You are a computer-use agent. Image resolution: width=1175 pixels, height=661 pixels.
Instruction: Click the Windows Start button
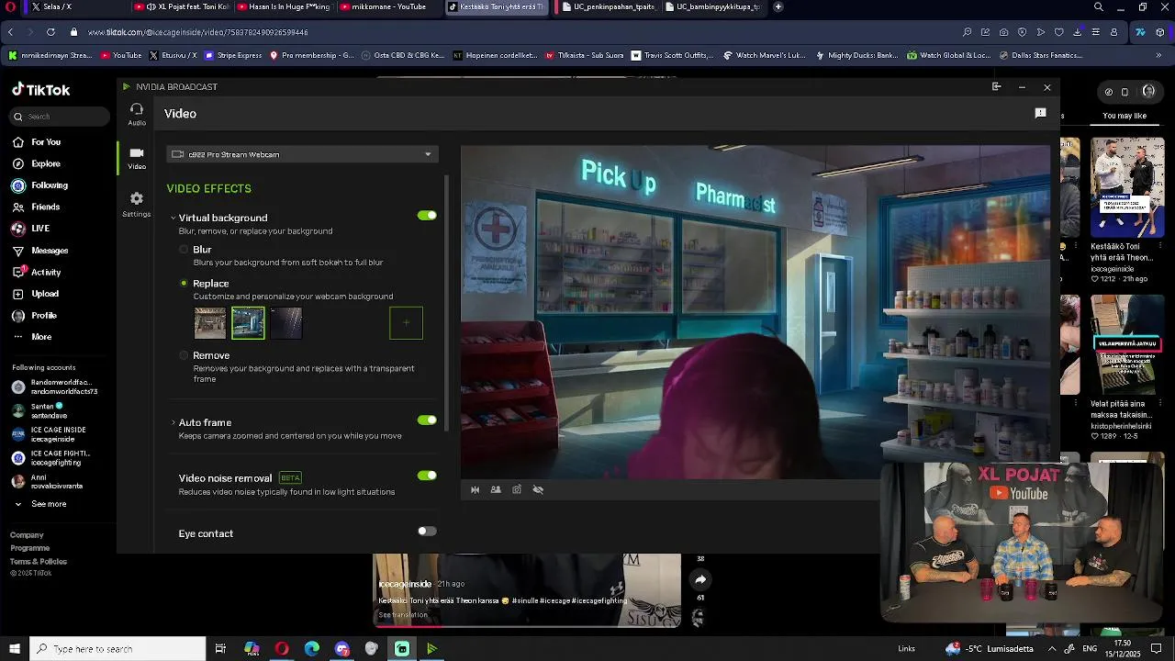[x=14, y=649]
